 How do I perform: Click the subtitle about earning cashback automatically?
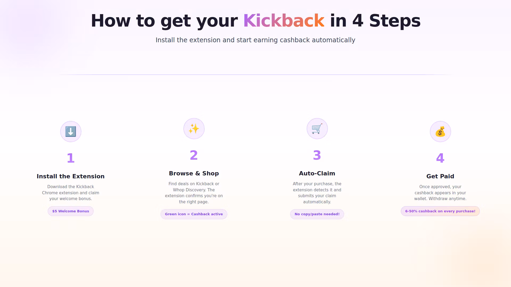point(255,40)
